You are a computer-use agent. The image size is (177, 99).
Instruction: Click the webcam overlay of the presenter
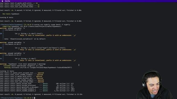pos(155,84)
